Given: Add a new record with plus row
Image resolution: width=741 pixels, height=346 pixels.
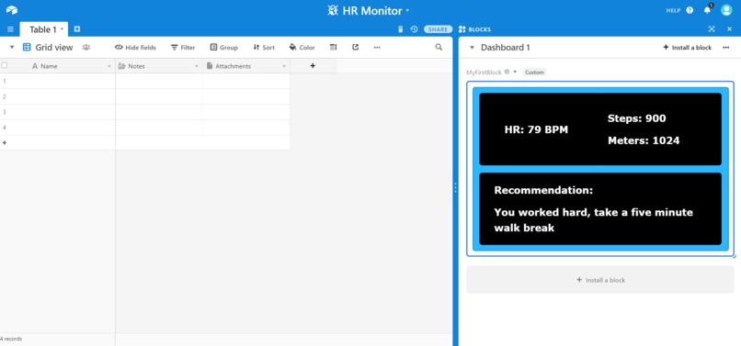Looking at the screenshot, I should click(144, 142).
